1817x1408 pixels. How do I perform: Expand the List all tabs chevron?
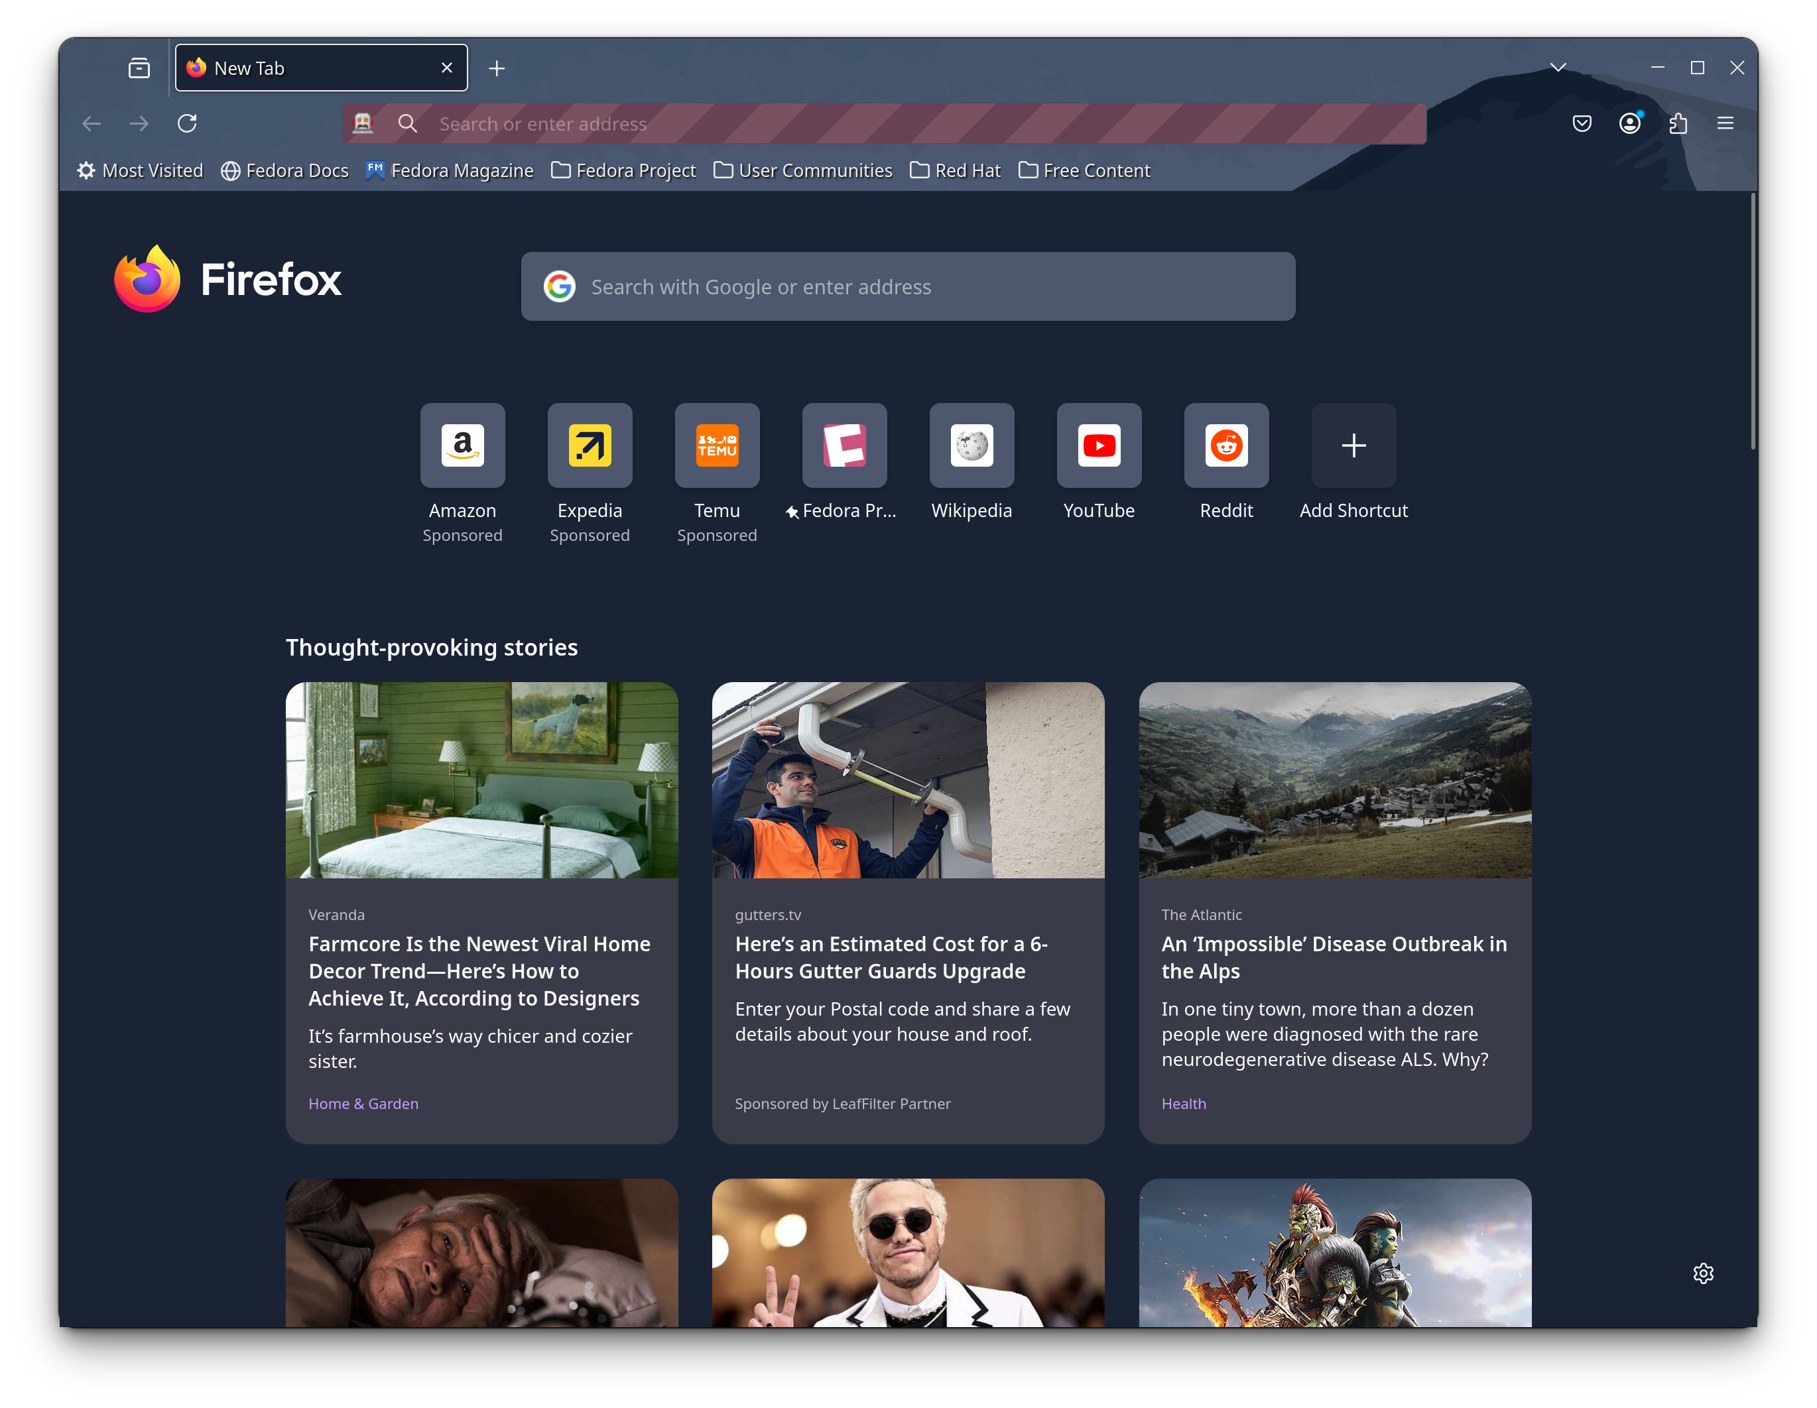1558,68
